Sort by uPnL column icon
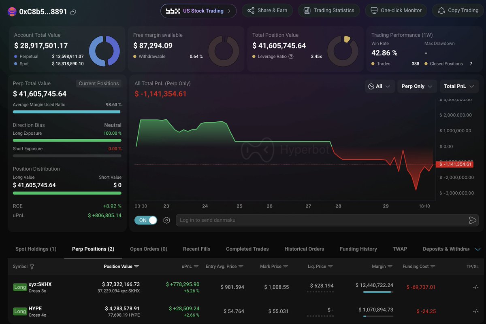The image size is (486, 324). coord(196,267)
